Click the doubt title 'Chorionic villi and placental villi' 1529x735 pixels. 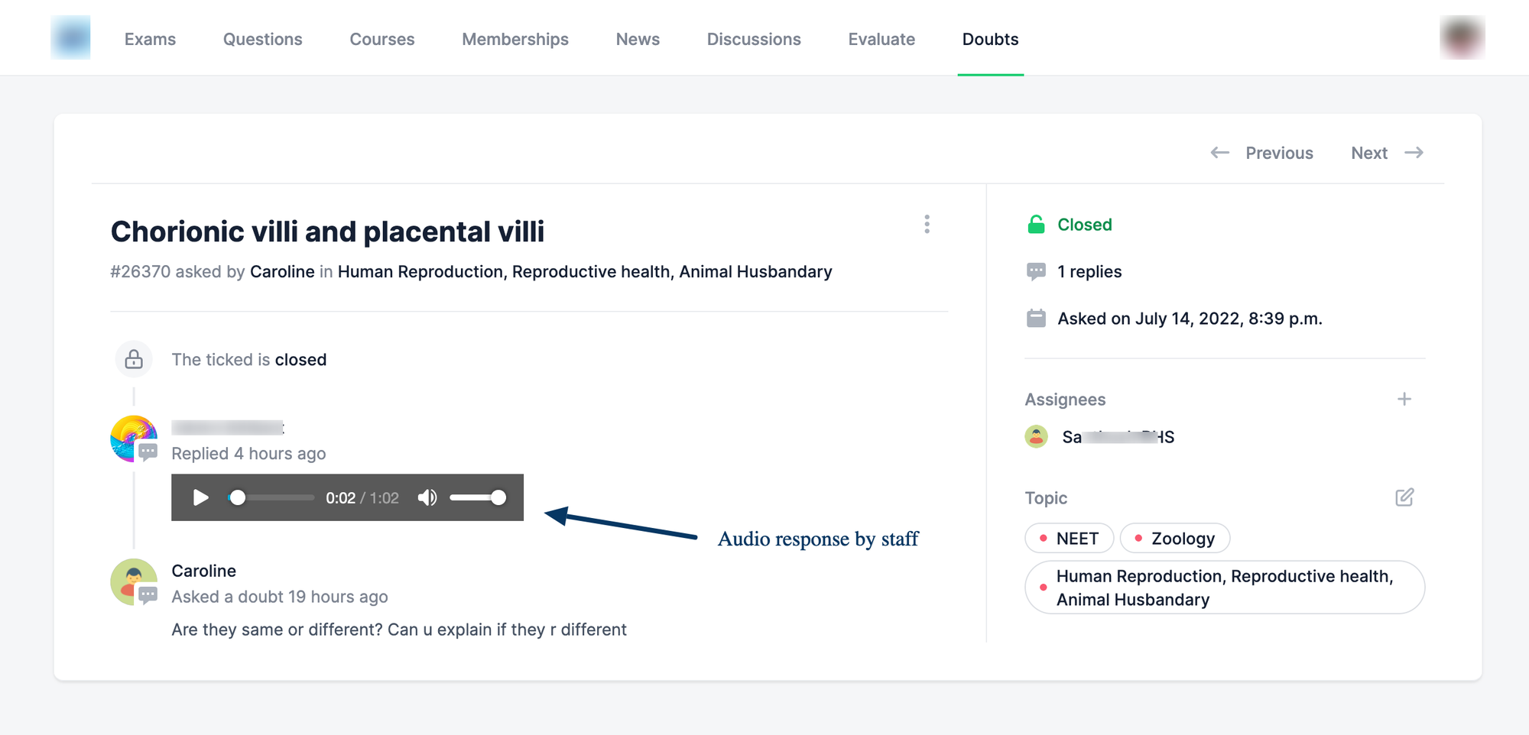[x=327, y=232]
